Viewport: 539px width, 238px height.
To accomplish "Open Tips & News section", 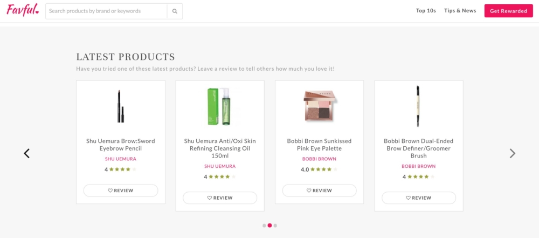I will pyautogui.click(x=460, y=11).
